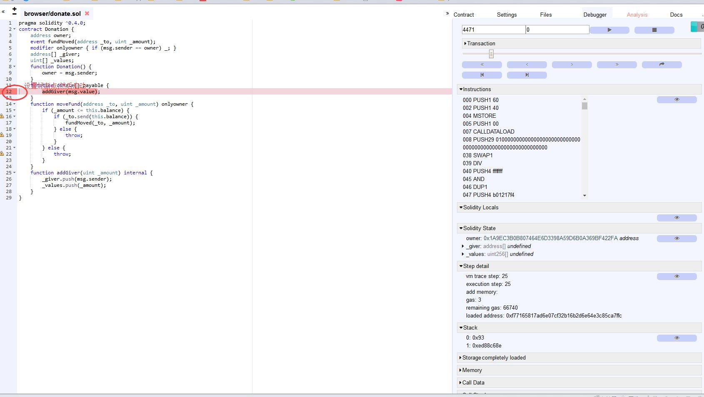704x397 pixels.
Task: Click the step over back double-chevron button
Action: point(482,65)
